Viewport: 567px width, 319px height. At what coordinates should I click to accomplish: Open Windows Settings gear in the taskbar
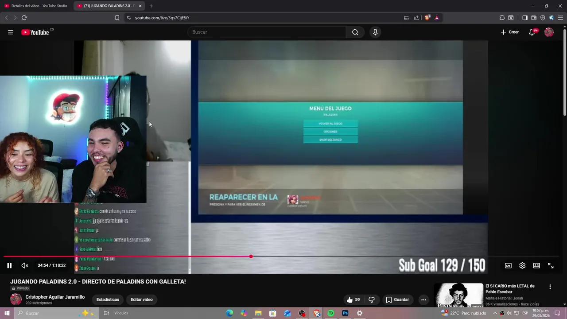[x=360, y=313]
